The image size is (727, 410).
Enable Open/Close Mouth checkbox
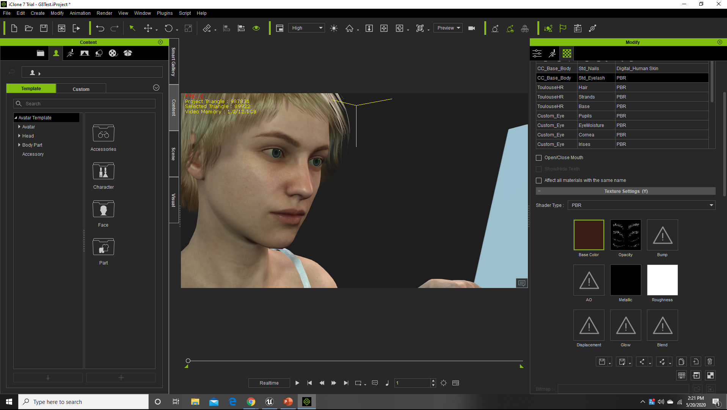point(539,158)
